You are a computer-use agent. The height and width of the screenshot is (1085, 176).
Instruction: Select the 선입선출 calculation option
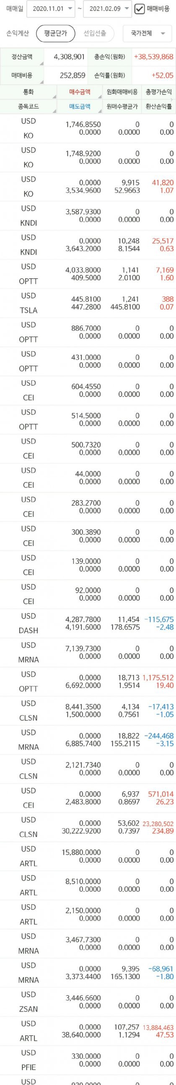click(95, 33)
